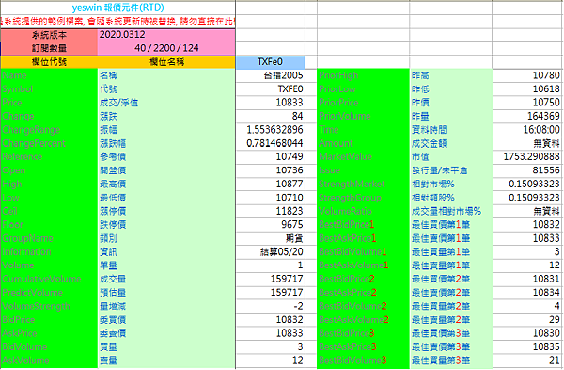Screen dimensions: 564x370
Task: Click the ChangeRange value 1.553632896
Action: (x=271, y=130)
